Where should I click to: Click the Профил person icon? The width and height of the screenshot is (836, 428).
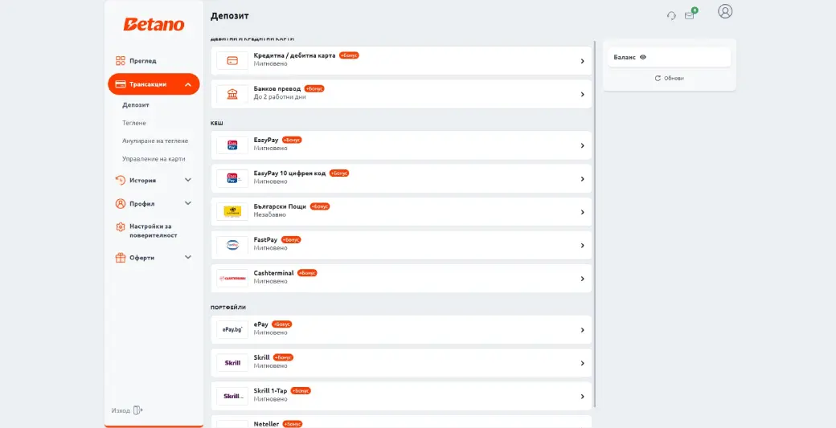tap(121, 203)
